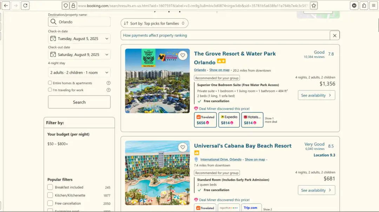
Task: Open guests and rooms dropdown
Action: coord(79,72)
